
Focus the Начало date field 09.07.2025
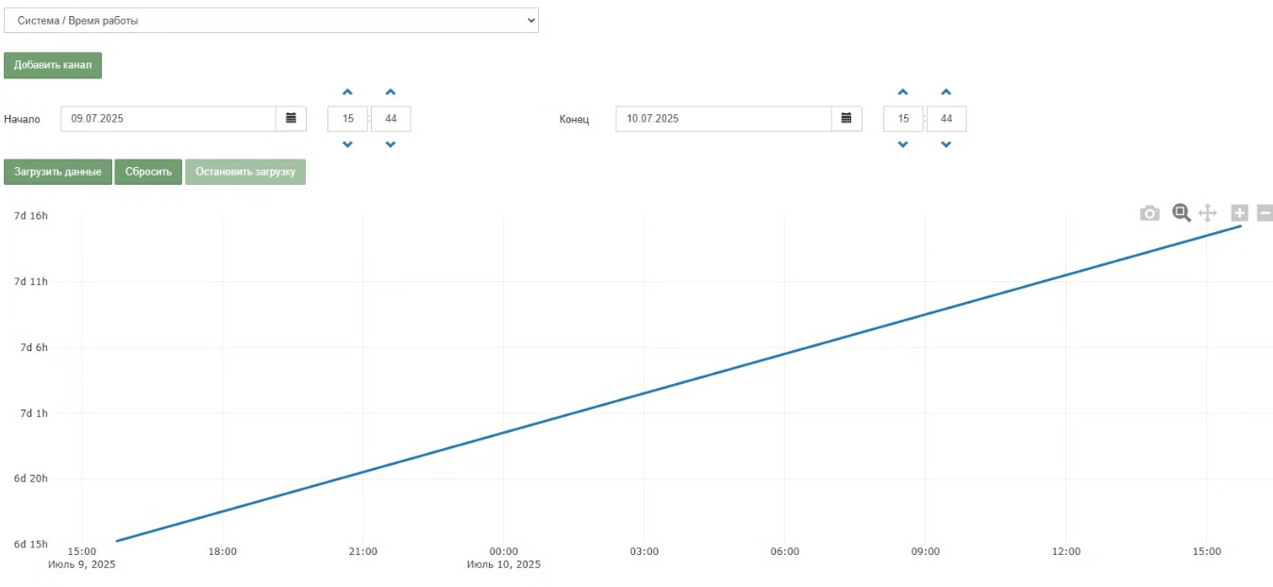tap(169, 119)
